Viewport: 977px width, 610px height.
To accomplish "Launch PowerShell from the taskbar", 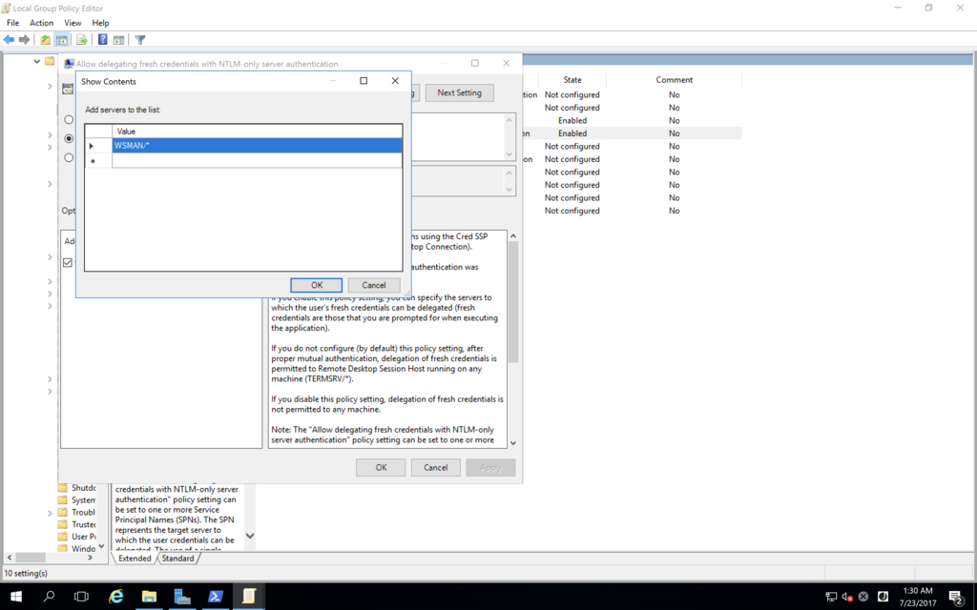I will coord(216,597).
